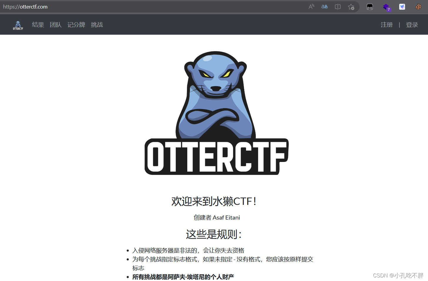Screen dimensions: 428x281
Task: Click the 注册 register link
Action: click(x=387, y=25)
